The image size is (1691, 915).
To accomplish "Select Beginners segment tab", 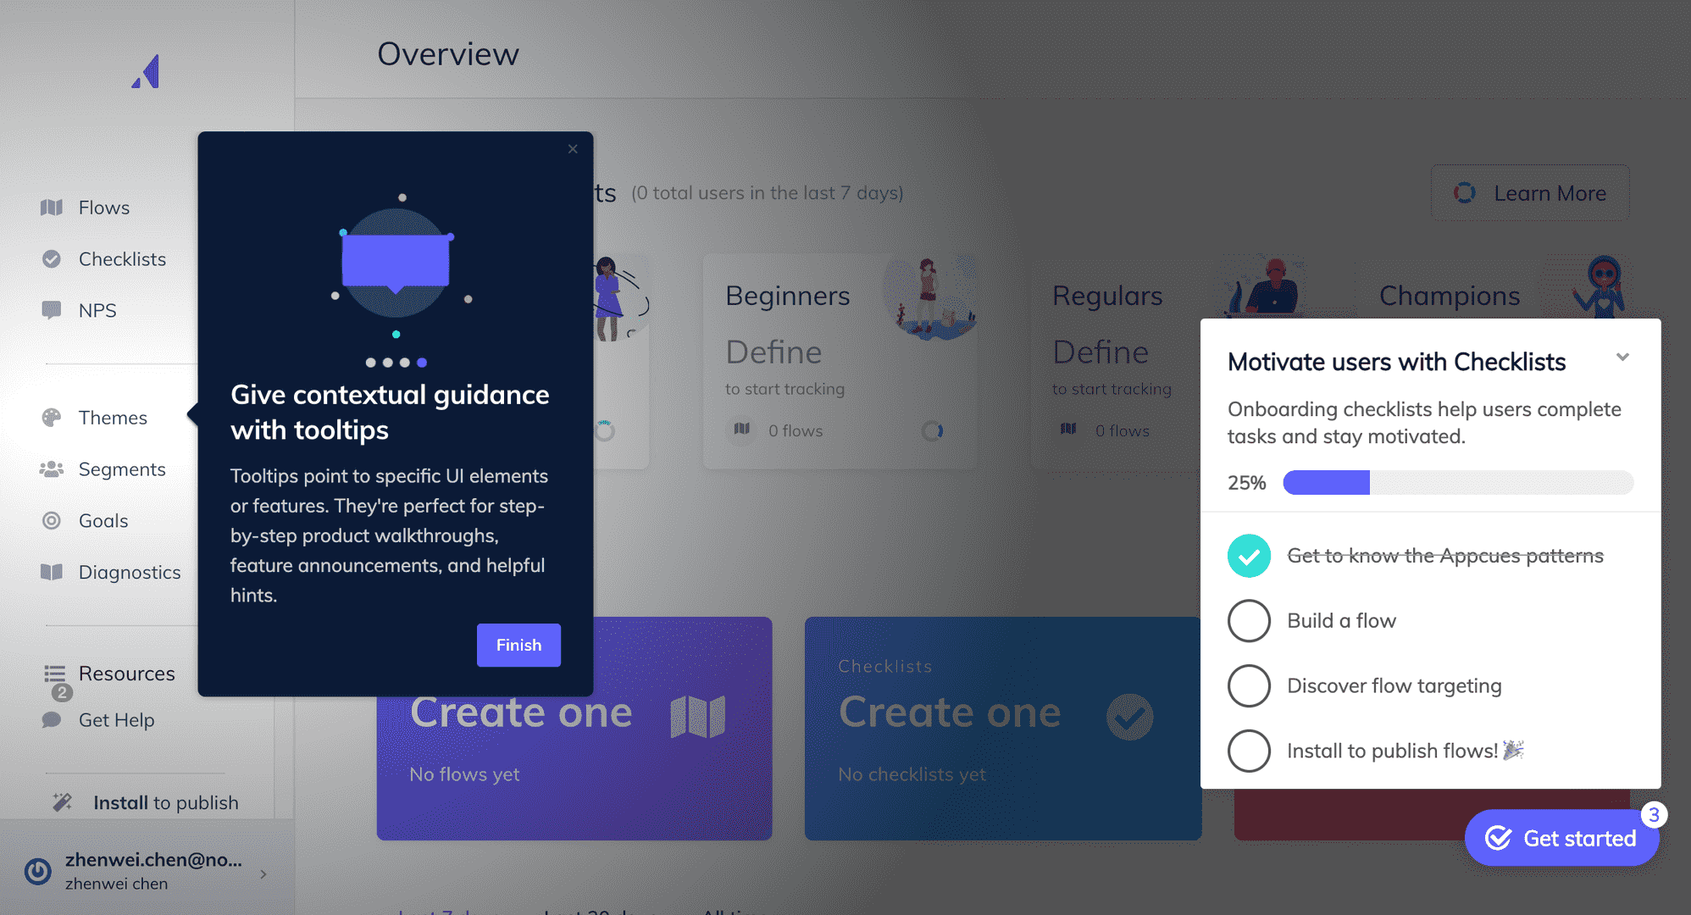I will 789,297.
